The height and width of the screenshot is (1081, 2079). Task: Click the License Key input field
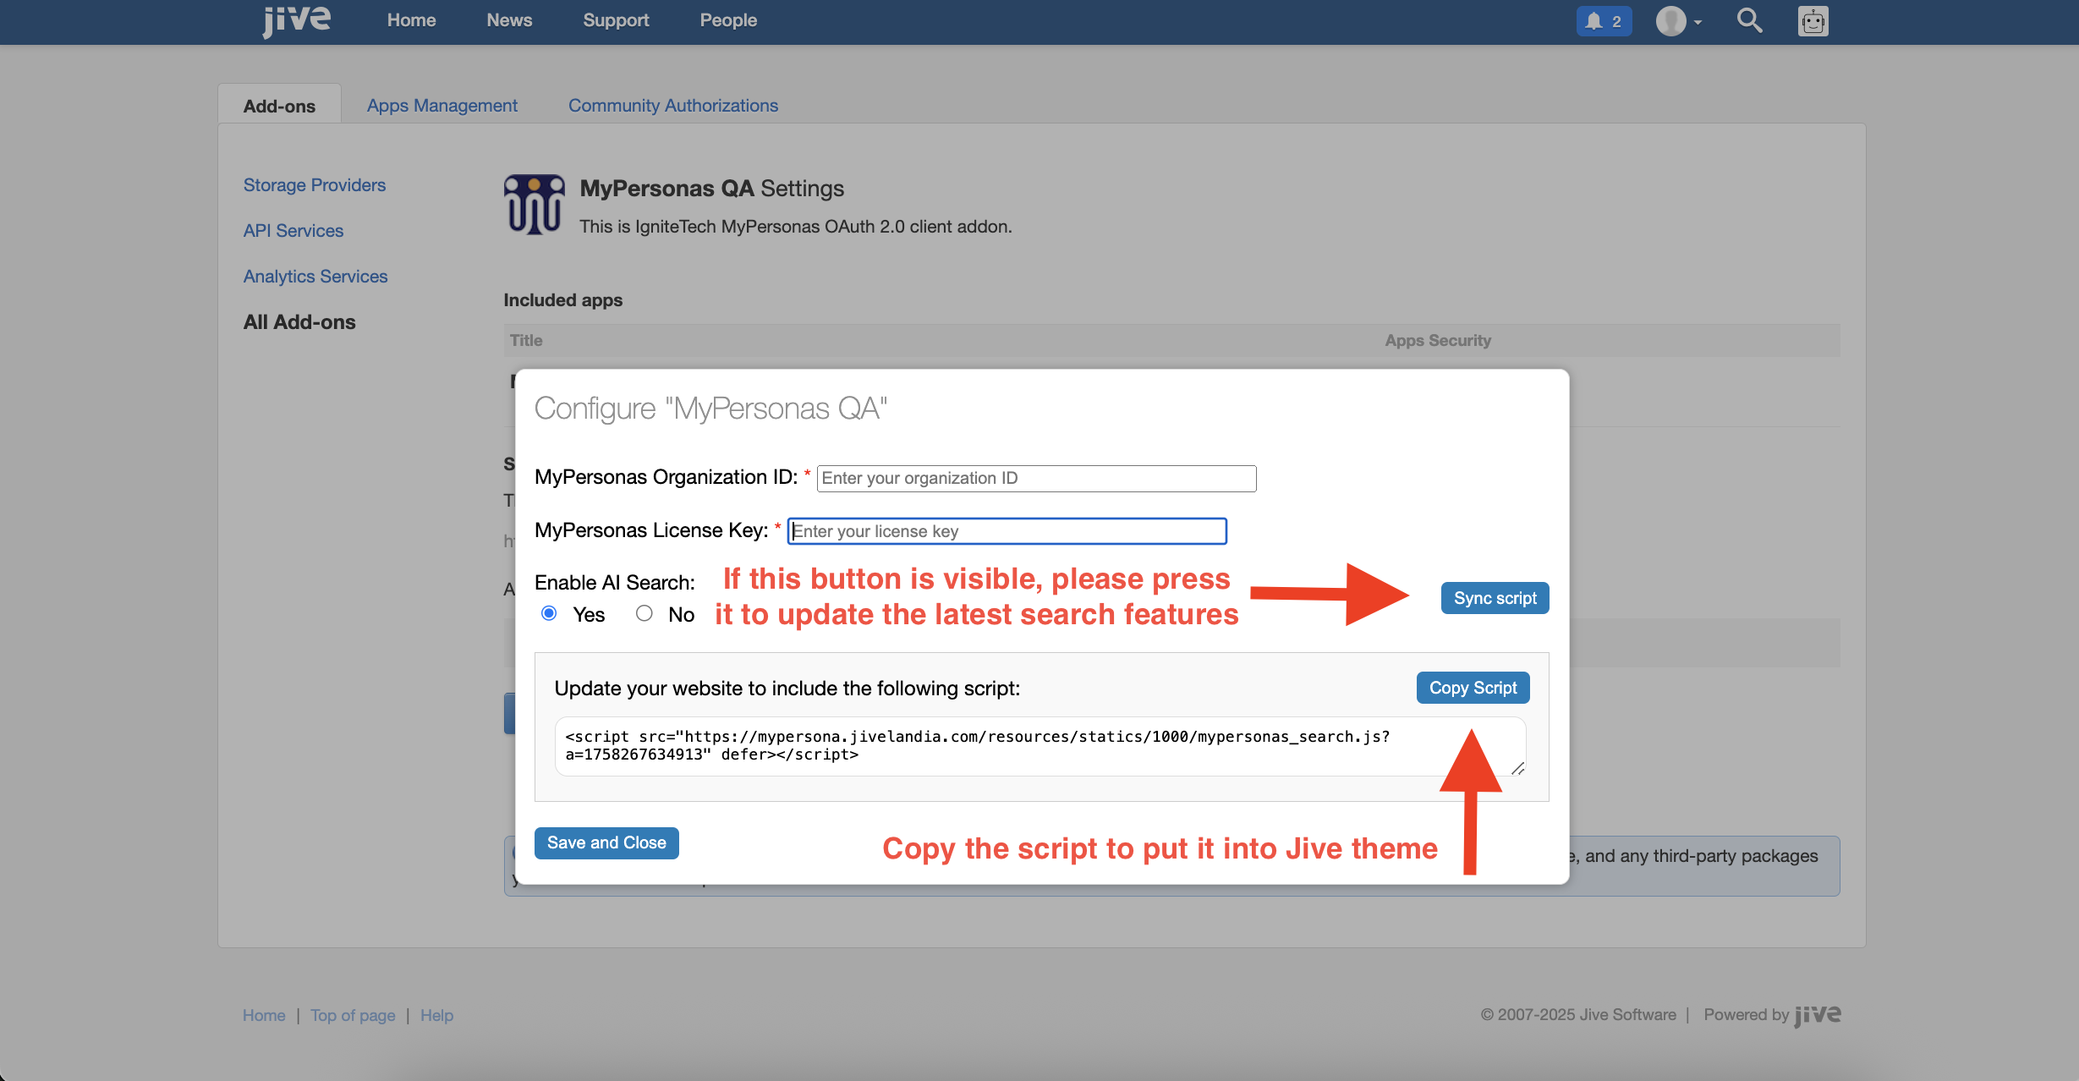coord(1007,531)
